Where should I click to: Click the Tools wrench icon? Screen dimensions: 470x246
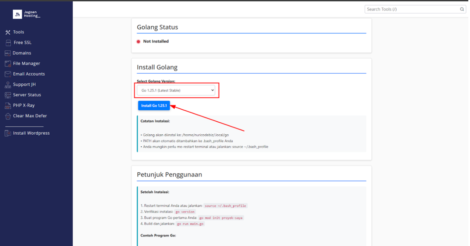(x=8, y=32)
